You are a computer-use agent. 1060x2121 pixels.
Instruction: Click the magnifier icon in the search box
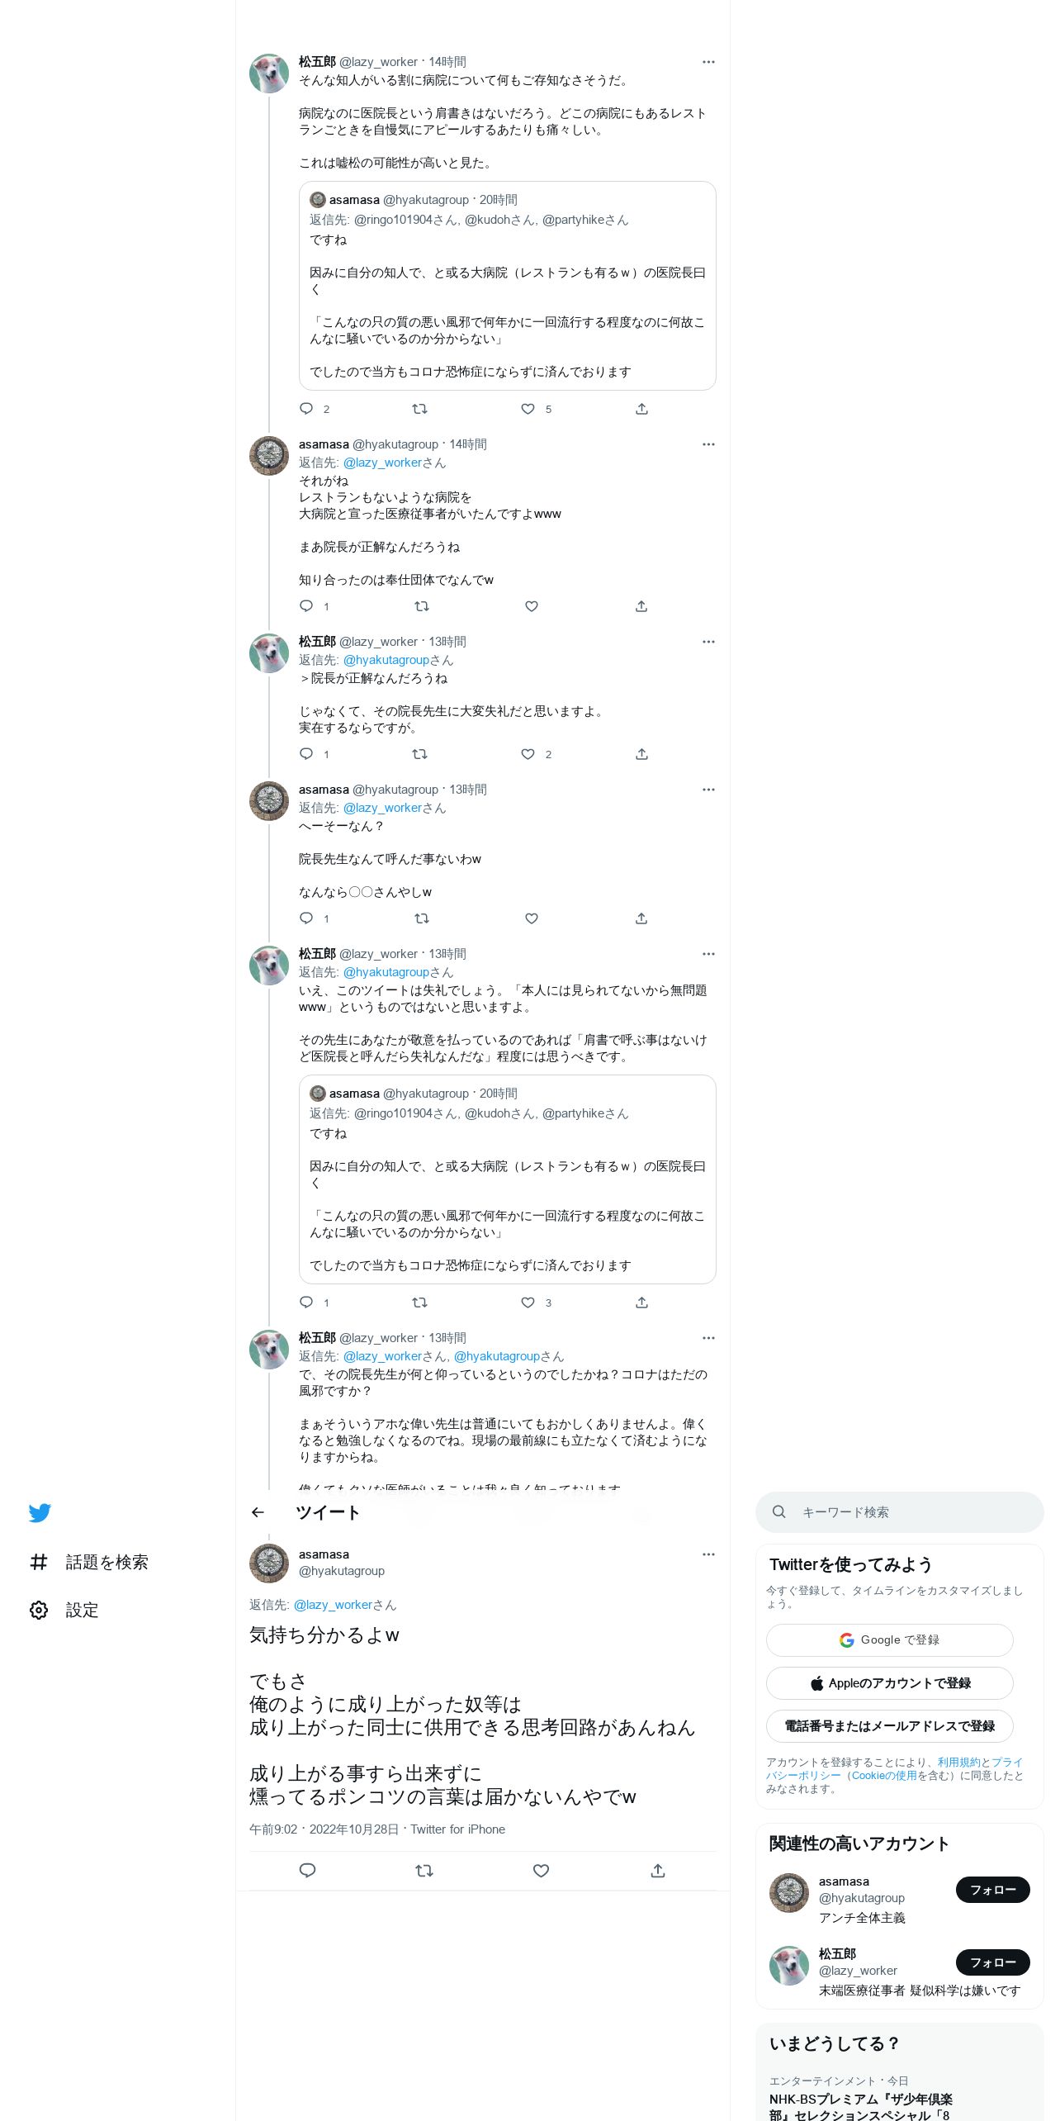tap(778, 1511)
